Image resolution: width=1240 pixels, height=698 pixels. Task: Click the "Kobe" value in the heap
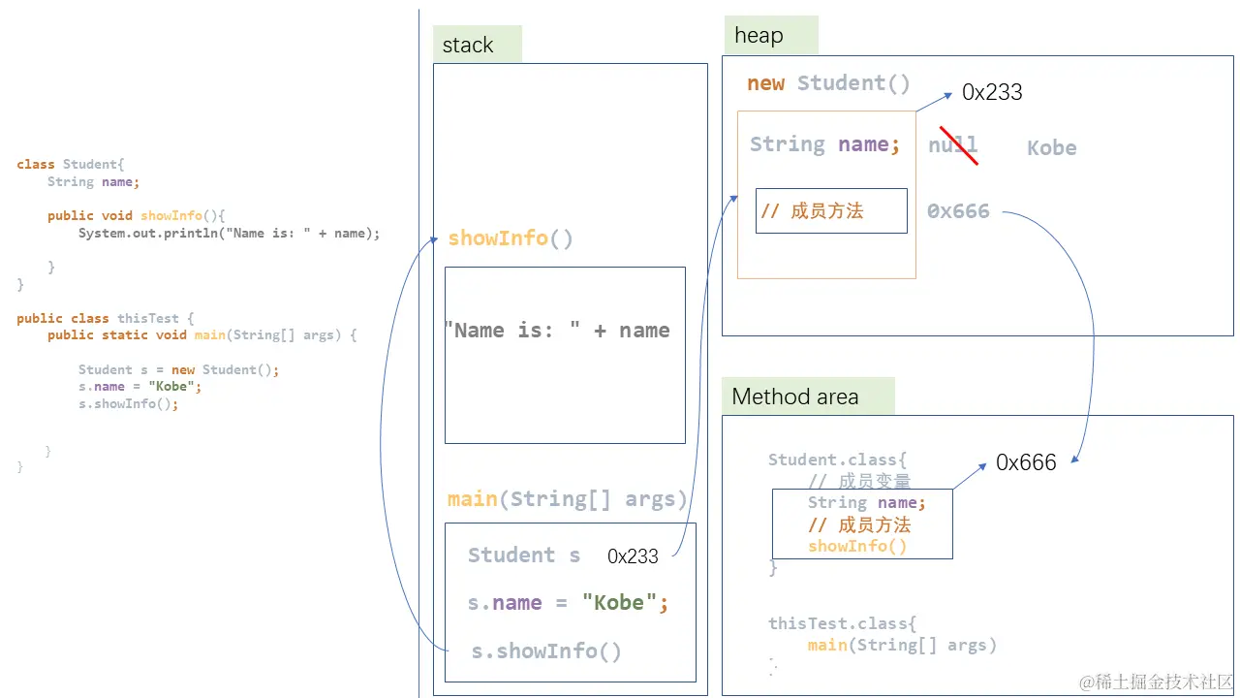1051,148
